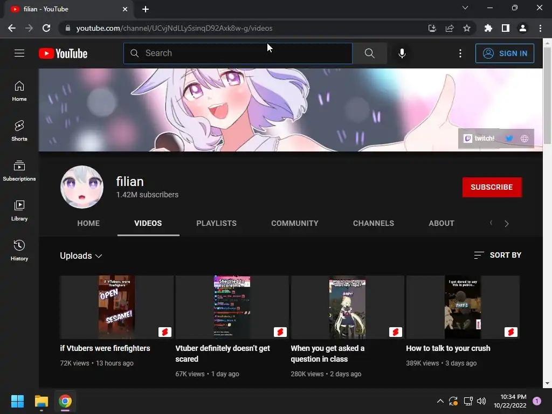Click Chrome icon in taskbar
The width and height of the screenshot is (552, 414).
tap(65, 401)
